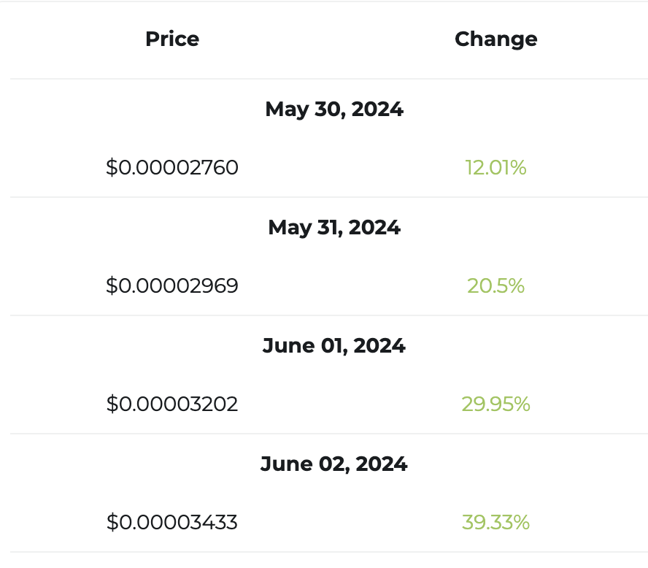Click the 12.01% change value
The height and width of the screenshot is (568, 648).
[x=496, y=168]
